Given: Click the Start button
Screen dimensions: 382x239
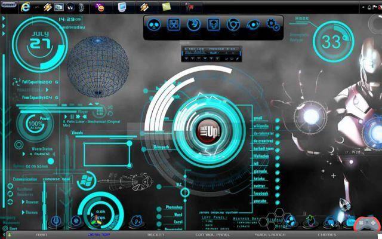Looking at the screenshot, I should pos(8,4).
